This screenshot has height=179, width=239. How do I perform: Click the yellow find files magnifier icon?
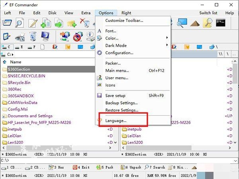[x=208, y=23]
